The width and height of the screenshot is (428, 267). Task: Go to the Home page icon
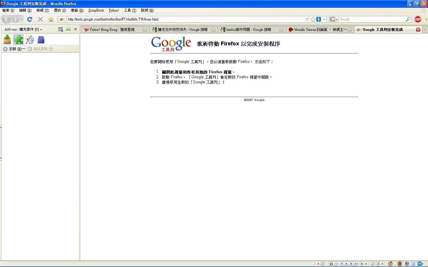(x=51, y=19)
